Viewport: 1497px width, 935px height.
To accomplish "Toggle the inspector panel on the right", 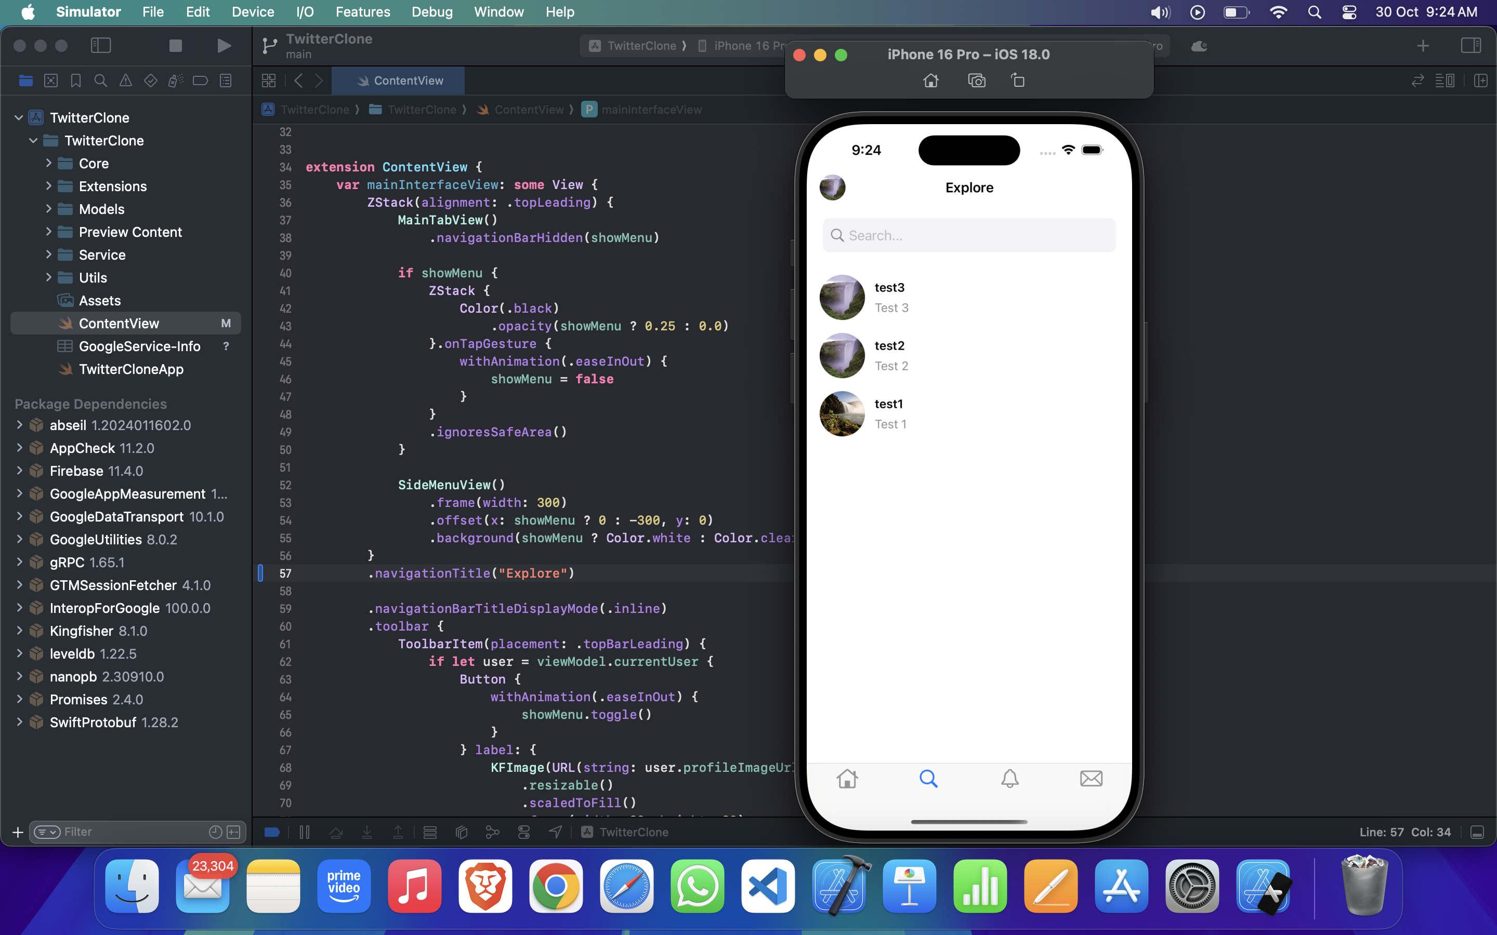I will [x=1470, y=46].
